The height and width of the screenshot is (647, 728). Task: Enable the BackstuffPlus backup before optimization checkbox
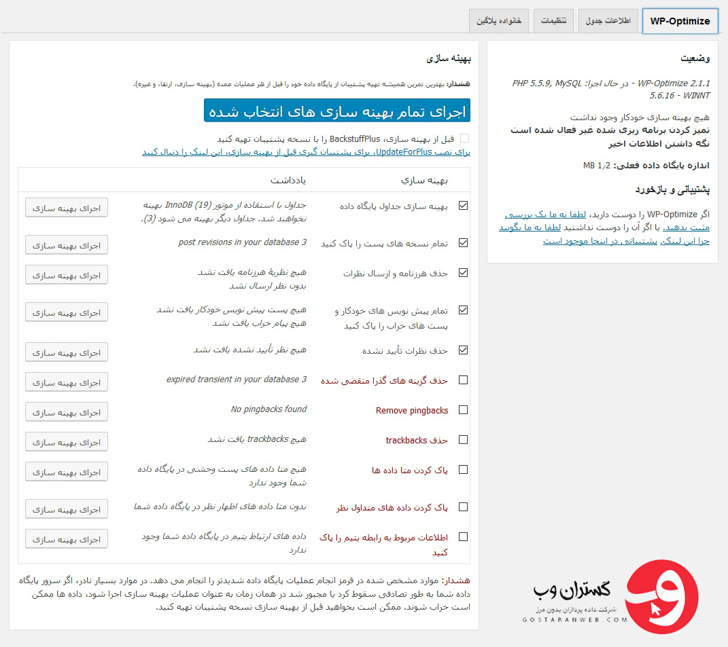pyautogui.click(x=464, y=138)
